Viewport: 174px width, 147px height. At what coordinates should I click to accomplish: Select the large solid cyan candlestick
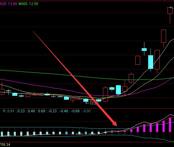[x=151, y=62]
